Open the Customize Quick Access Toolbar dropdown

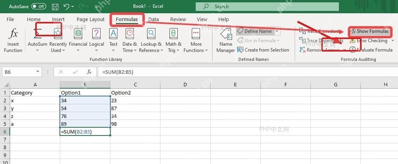tap(96, 7)
